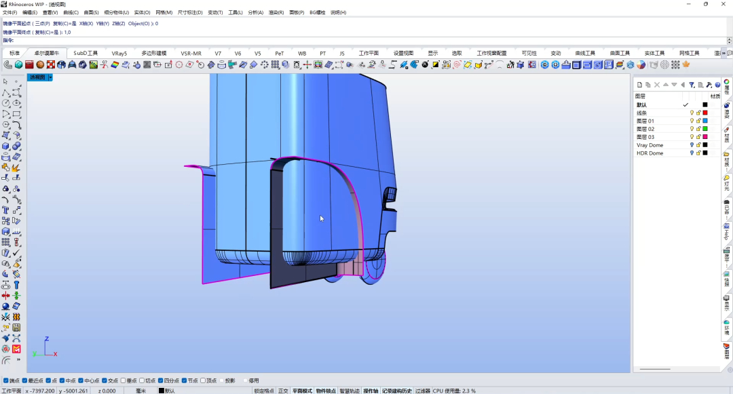Viewport: 733px width, 394px height.
Task: Expand the toolbar tabs overflow chevron
Action: pos(724,53)
